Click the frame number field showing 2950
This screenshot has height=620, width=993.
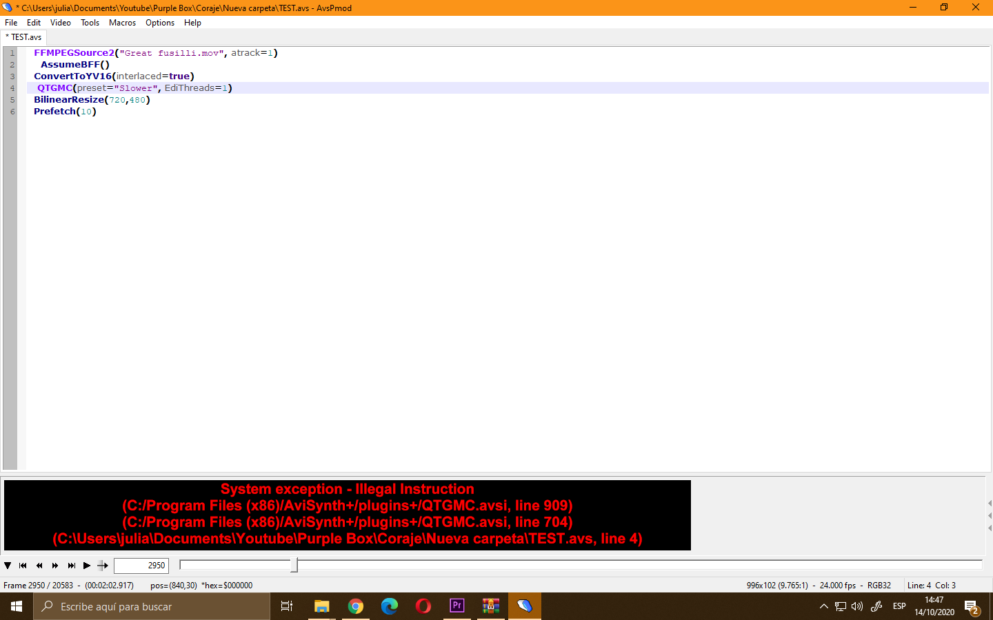click(141, 566)
